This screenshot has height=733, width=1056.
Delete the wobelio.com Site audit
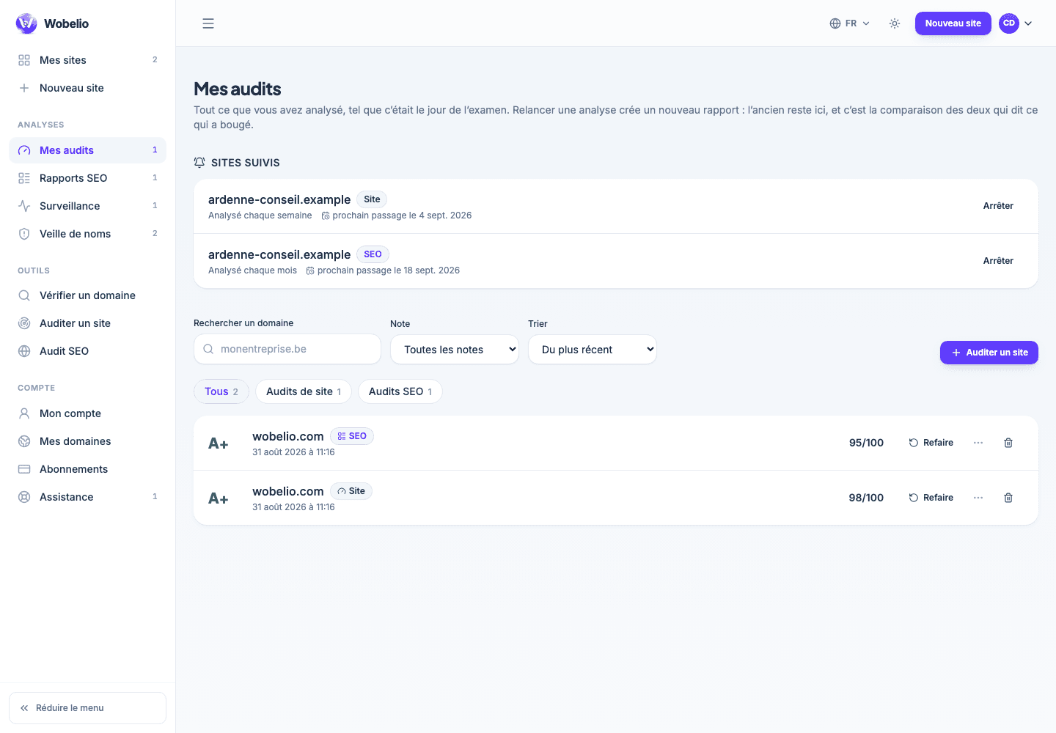(x=1008, y=498)
